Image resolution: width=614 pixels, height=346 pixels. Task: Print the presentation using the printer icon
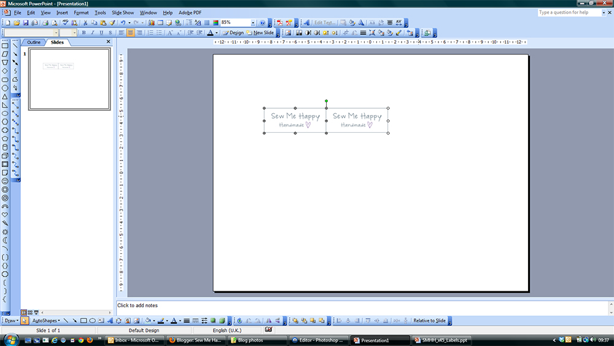pyautogui.click(x=45, y=23)
